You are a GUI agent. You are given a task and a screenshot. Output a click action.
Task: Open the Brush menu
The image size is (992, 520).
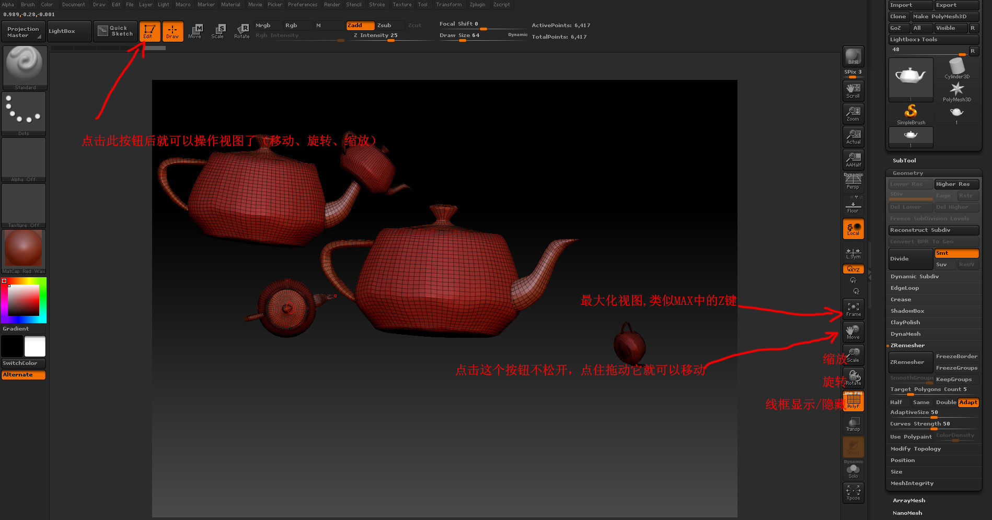pos(28,5)
